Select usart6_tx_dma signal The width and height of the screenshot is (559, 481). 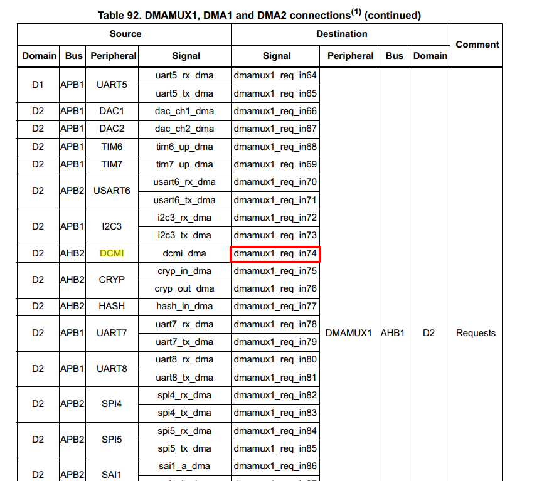(x=184, y=200)
